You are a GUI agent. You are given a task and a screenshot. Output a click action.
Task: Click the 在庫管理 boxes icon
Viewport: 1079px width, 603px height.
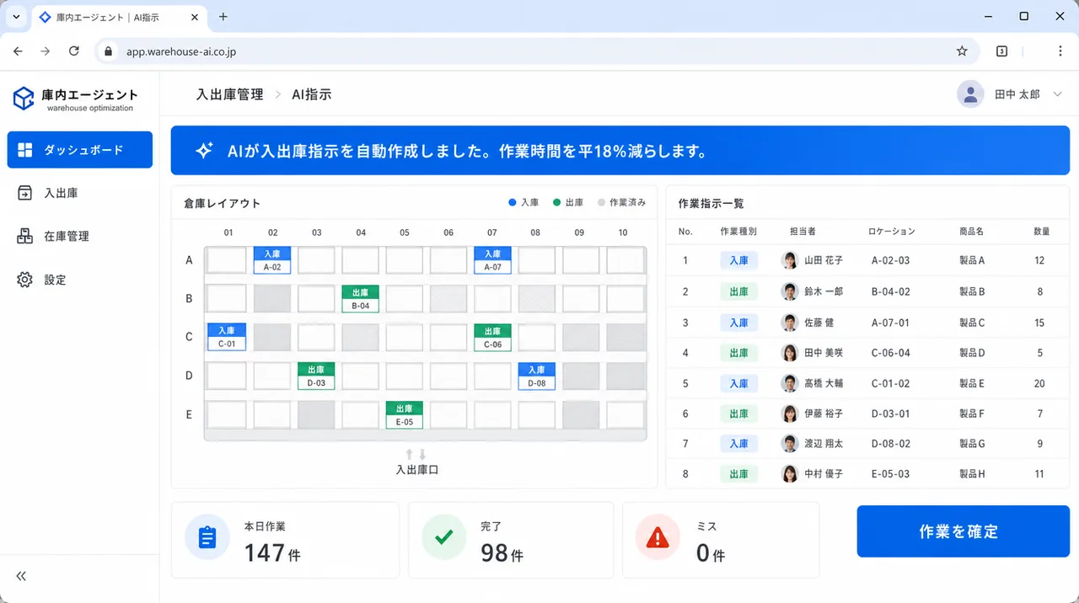click(x=24, y=237)
